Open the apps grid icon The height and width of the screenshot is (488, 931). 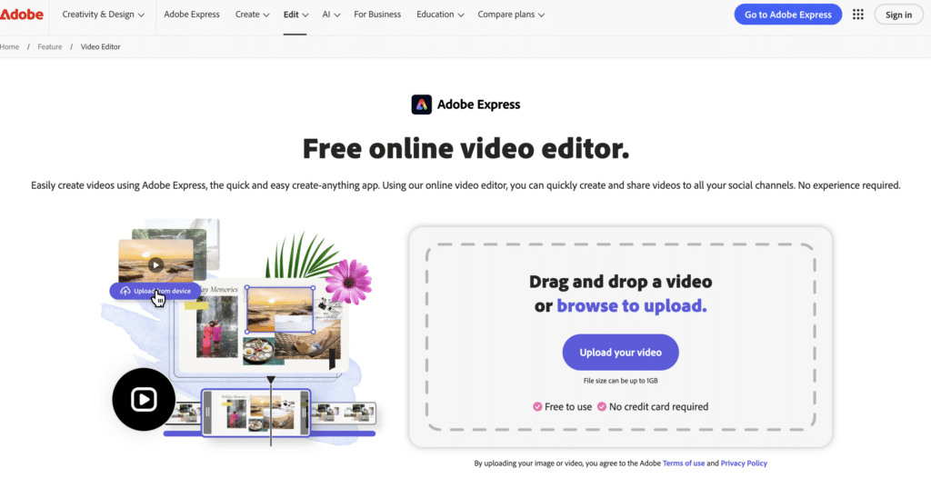[858, 15]
